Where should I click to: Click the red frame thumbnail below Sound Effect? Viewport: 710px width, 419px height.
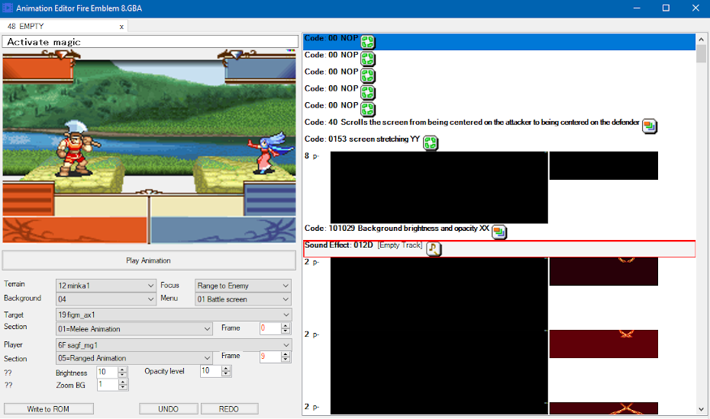coord(604,272)
